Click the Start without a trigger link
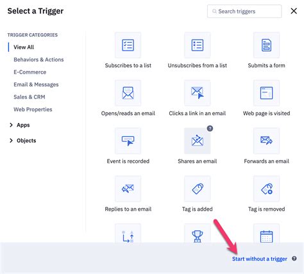The width and height of the screenshot is (304, 274). (260, 259)
